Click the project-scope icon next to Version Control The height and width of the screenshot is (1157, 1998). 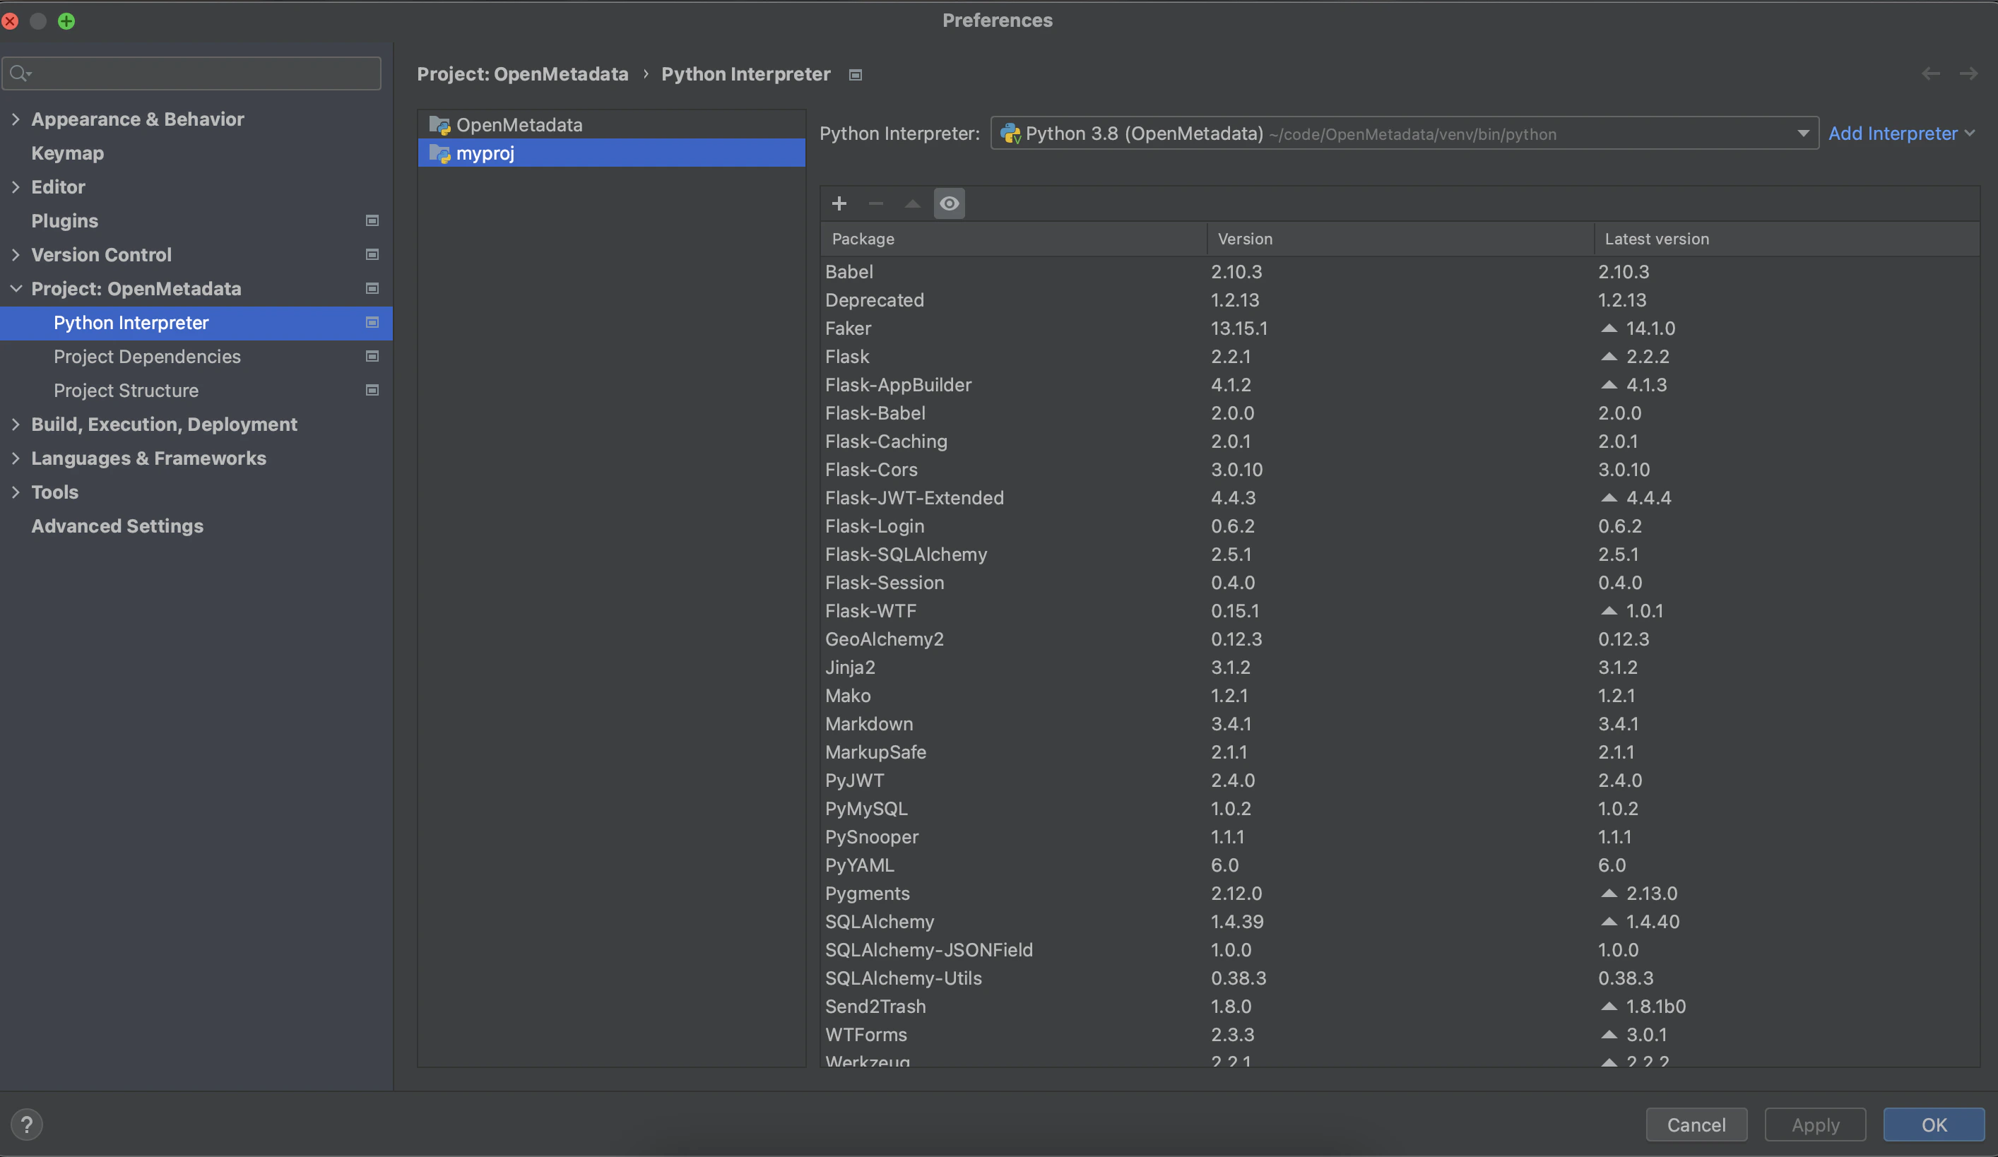click(x=372, y=254)
